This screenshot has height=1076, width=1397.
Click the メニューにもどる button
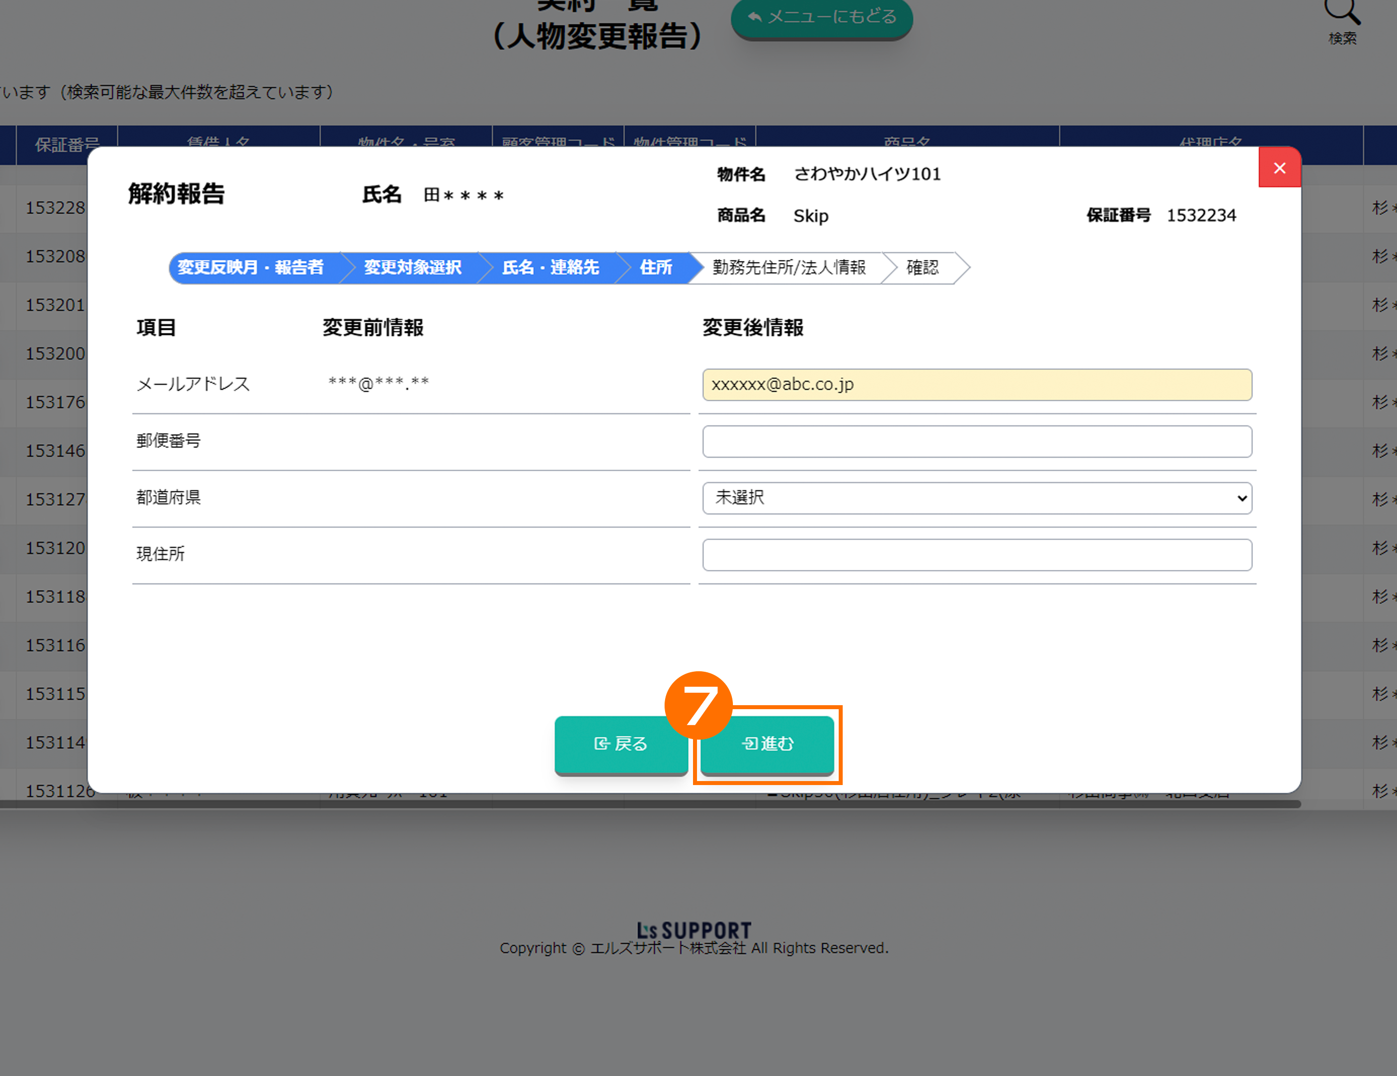(x=821, y=16)
